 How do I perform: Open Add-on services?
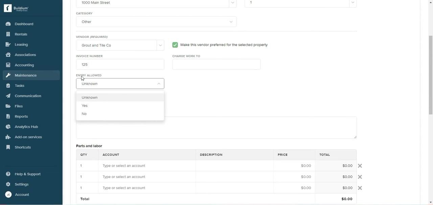click(x=28, y=137)
